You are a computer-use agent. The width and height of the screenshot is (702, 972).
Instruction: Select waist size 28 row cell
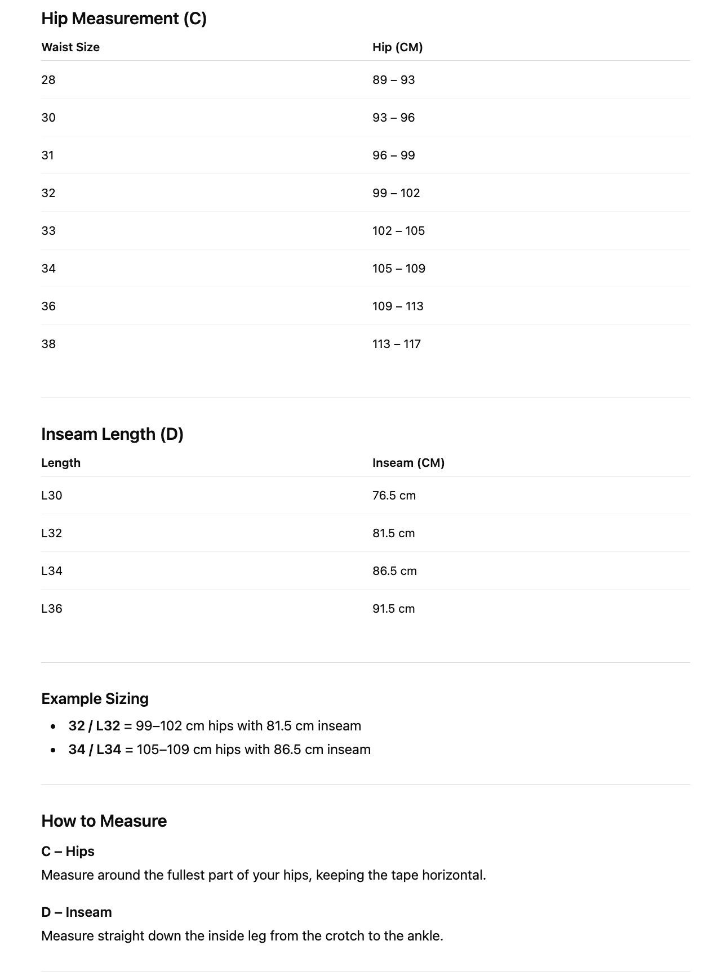48,80
